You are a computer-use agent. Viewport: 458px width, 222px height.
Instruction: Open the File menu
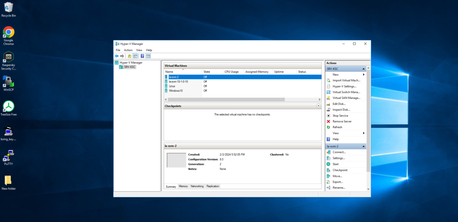coord(118,50)
